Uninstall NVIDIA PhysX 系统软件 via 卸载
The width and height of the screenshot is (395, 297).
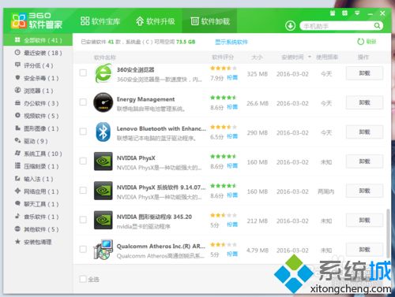tap(364, 191)
